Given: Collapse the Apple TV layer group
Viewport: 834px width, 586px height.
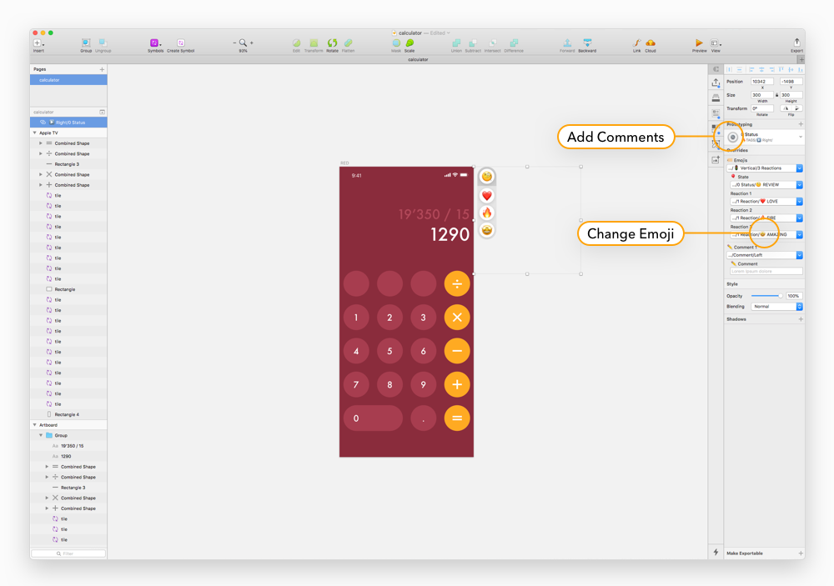Looking at the screenshot, I should (34, 133).
